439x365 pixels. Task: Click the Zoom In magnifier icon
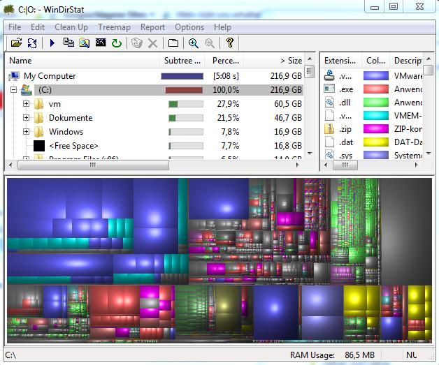click(x=194, y=43)
